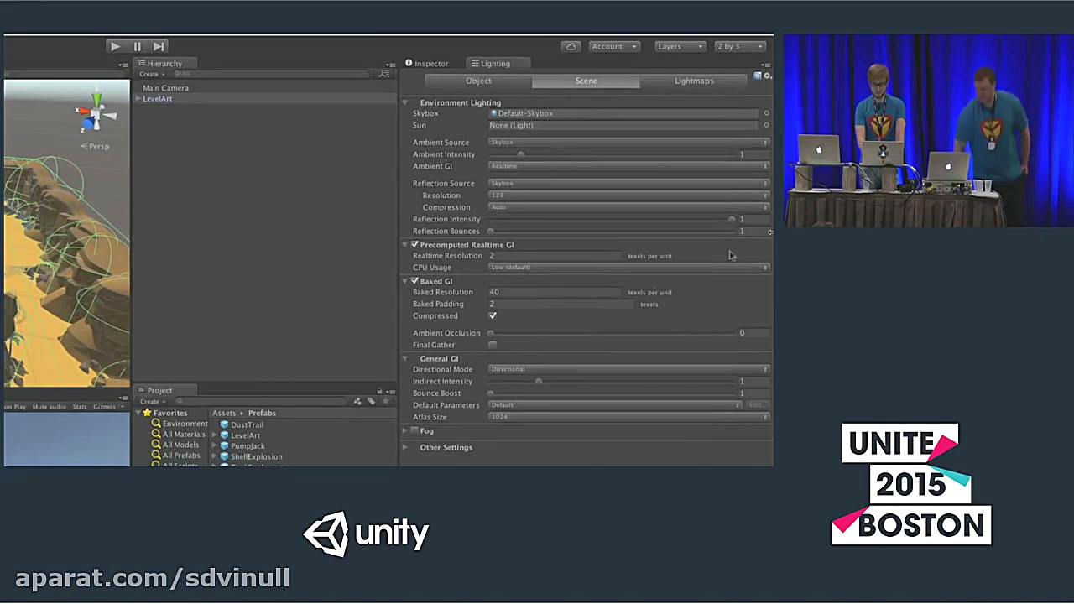
Task: Disable Precomputed Realtime GI
Action: pos(414,244)
